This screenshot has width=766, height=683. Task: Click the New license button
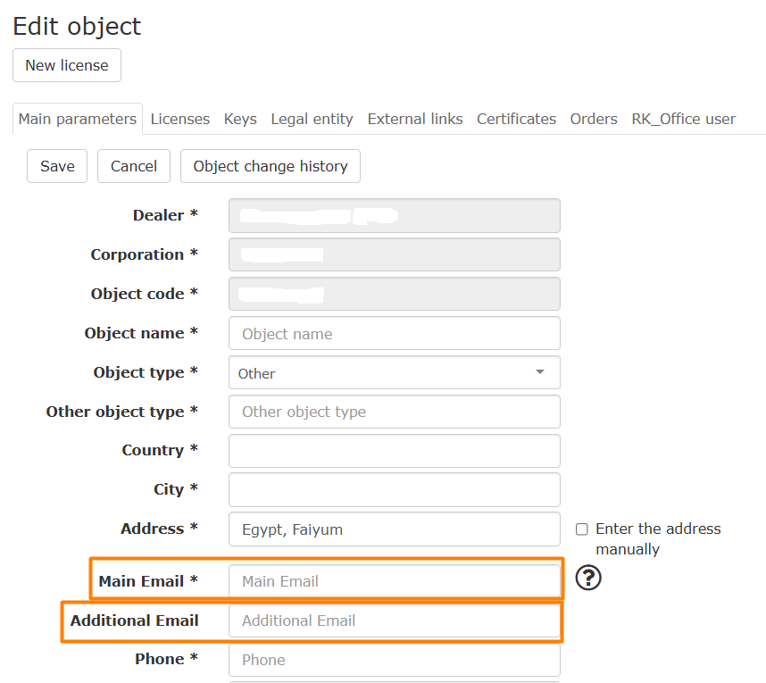click(x=67, y=65)
